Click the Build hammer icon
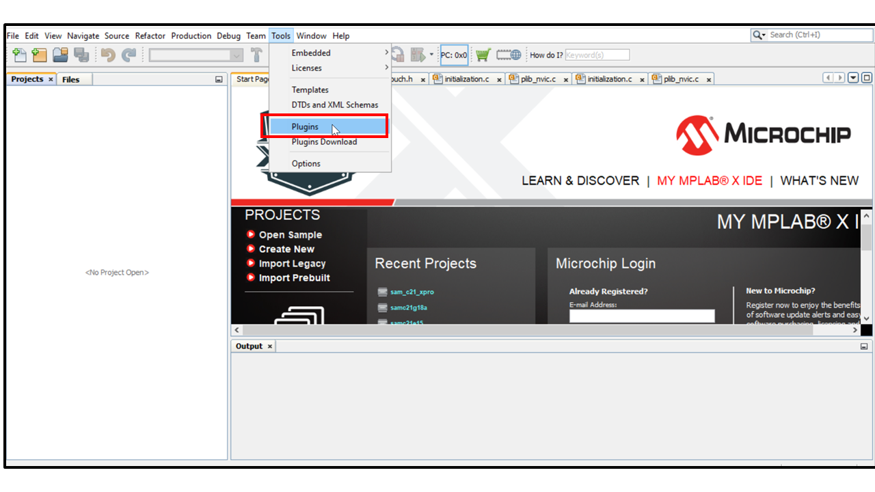875x492 pixels. click(257, 55)
